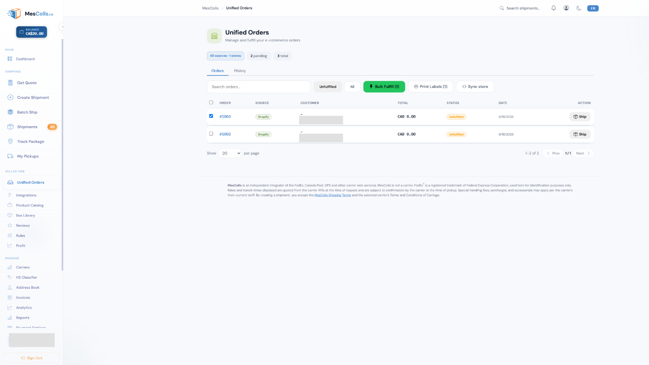
Task: Click the MesColis.ca logo
Action: point(30,13)
